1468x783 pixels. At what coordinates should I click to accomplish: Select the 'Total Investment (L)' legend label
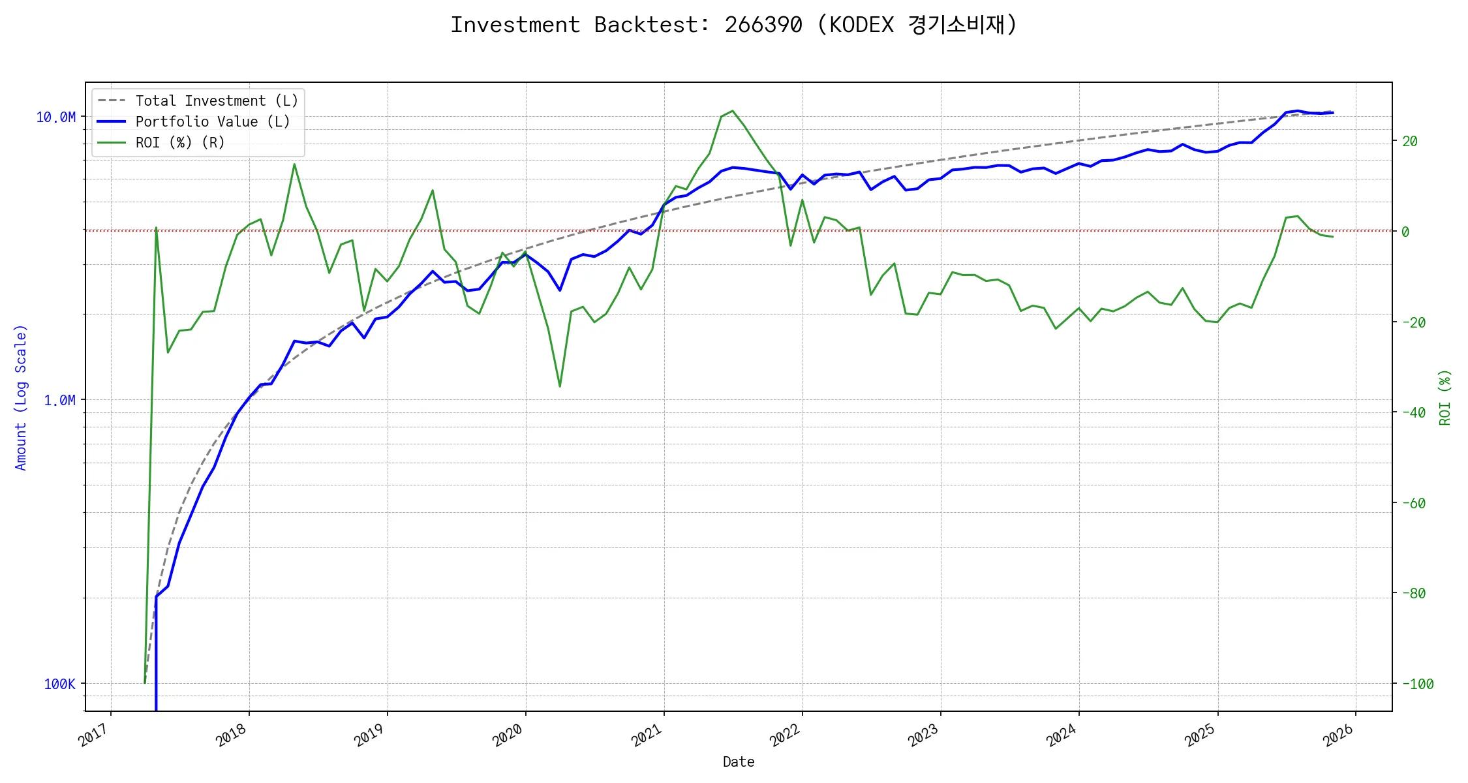(x=217, y=101)
